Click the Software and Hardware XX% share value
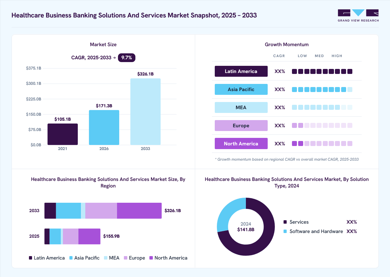 point(352,231)
